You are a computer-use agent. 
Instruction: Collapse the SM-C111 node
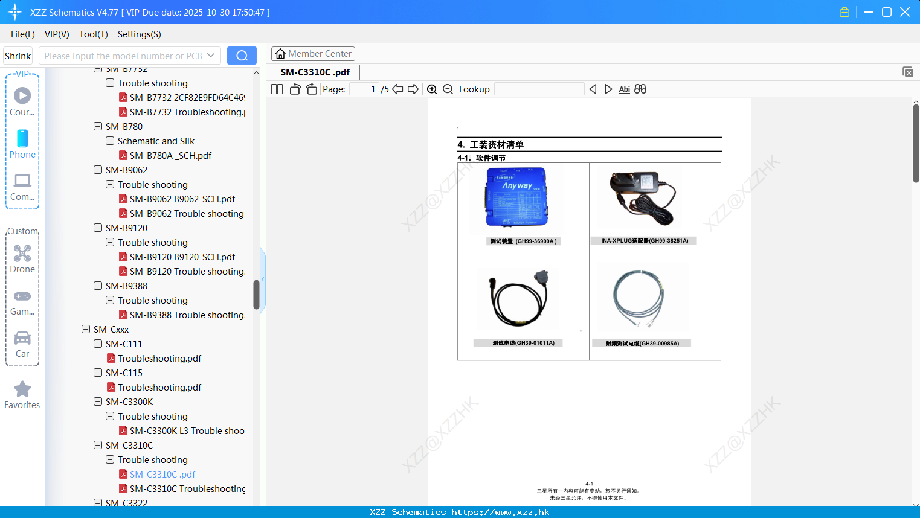tap(98, 344)
